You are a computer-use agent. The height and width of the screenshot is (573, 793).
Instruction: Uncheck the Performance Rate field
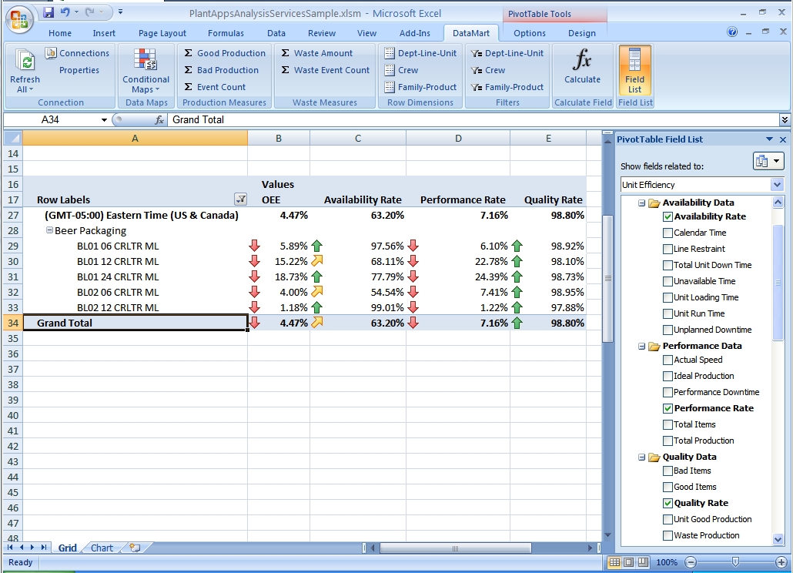(668, 409)
